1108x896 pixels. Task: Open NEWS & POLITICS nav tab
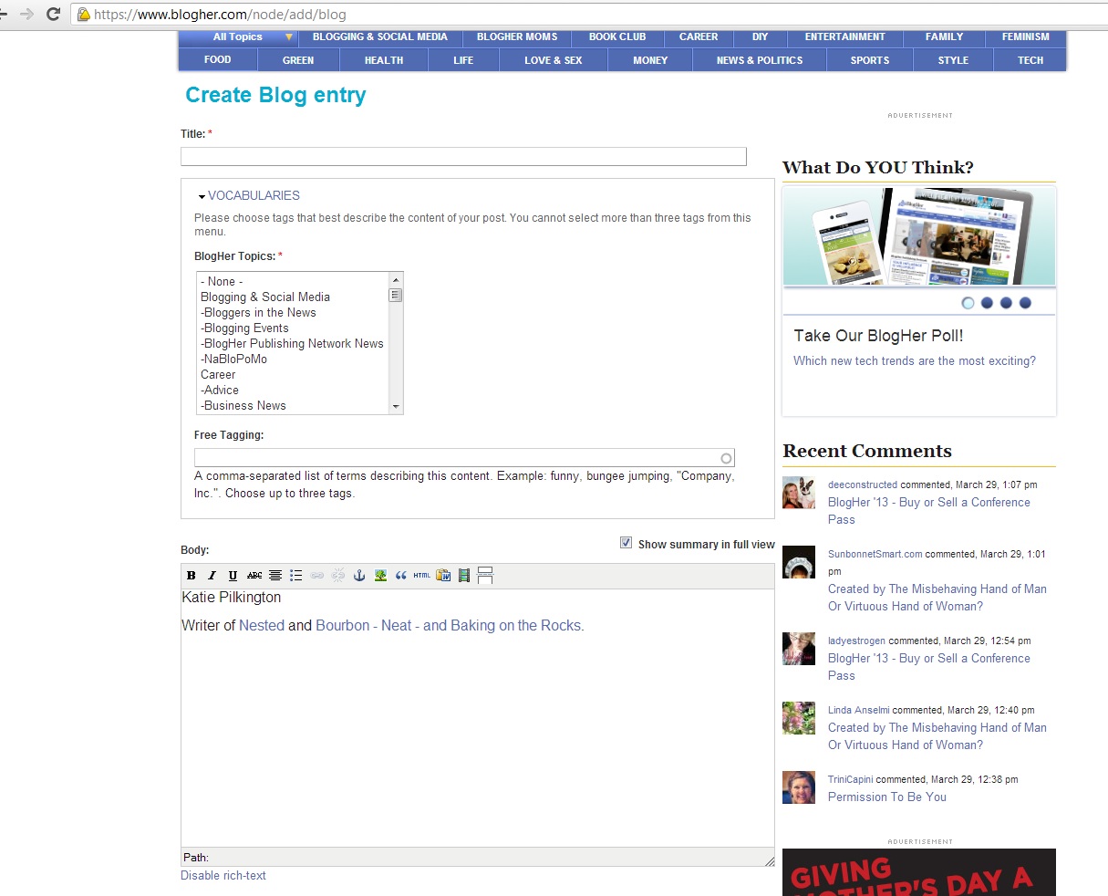(760, 60)
